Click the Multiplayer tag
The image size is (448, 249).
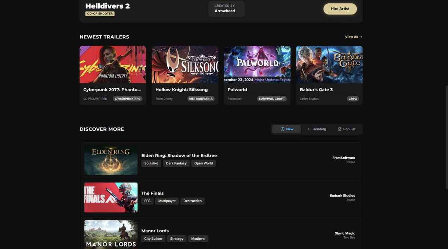tap(167, 201)
